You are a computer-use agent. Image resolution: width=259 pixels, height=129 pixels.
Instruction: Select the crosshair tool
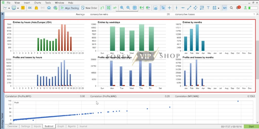(169, 8)
